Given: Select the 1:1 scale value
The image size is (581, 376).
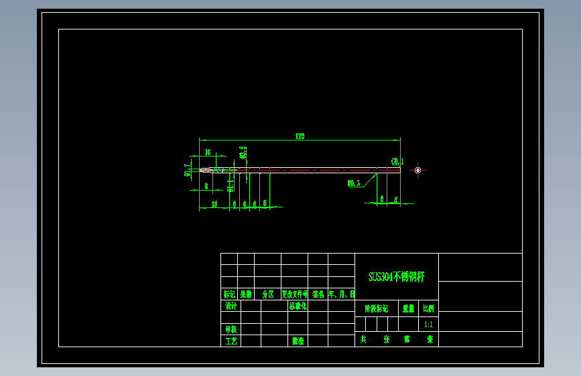Looking at the screenshot, I should pos(428,324).
